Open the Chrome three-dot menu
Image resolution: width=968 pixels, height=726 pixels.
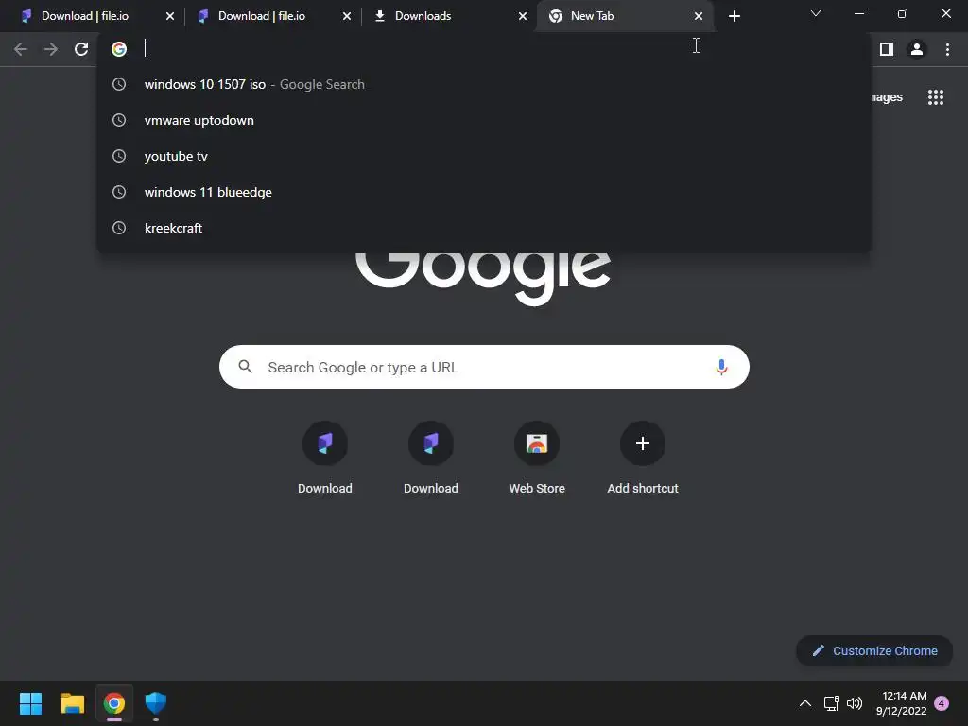947,49
